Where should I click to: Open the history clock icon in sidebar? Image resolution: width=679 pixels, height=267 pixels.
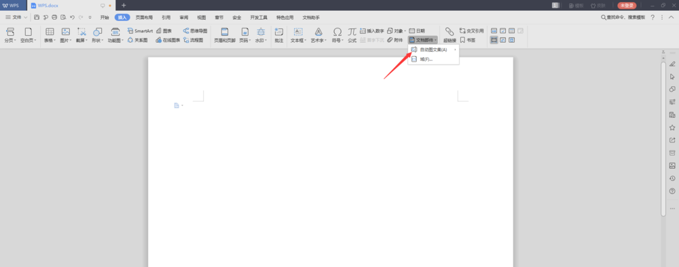672,178
